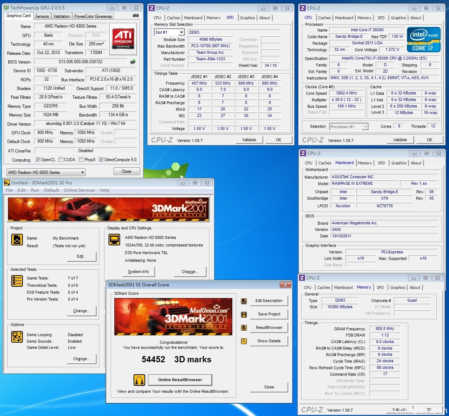Click the Show Details button
This screenshot has height=416, width=449.
pyautogui.click(x=269, y=341)
